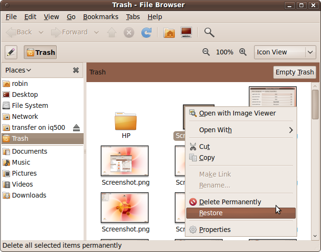Screen dimensions: 321x252
Task: Select the HP folder icon
Action: point(126,121)
